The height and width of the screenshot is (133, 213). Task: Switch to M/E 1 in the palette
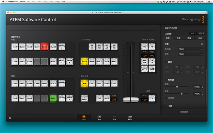click(193, 33)
